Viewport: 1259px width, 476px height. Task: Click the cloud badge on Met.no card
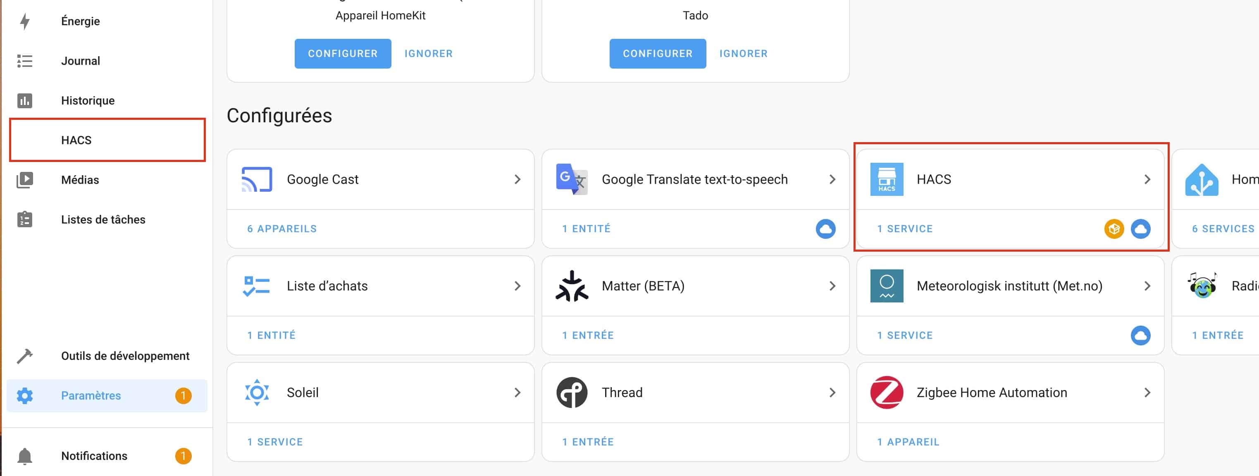tap(1140, 335)
